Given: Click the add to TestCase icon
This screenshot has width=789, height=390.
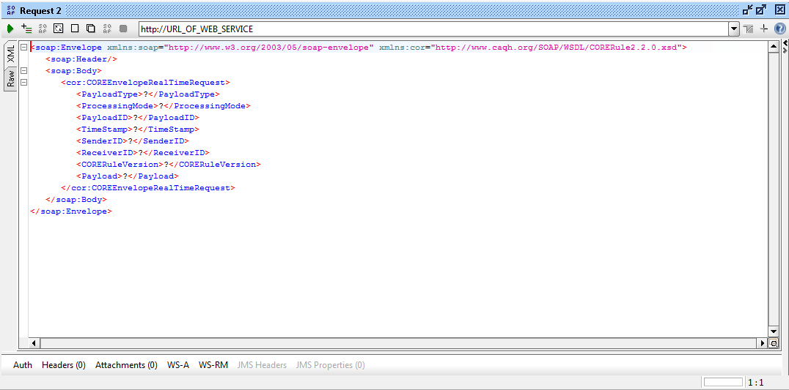Looking at the screenshot, I should [x=26, y=29].
